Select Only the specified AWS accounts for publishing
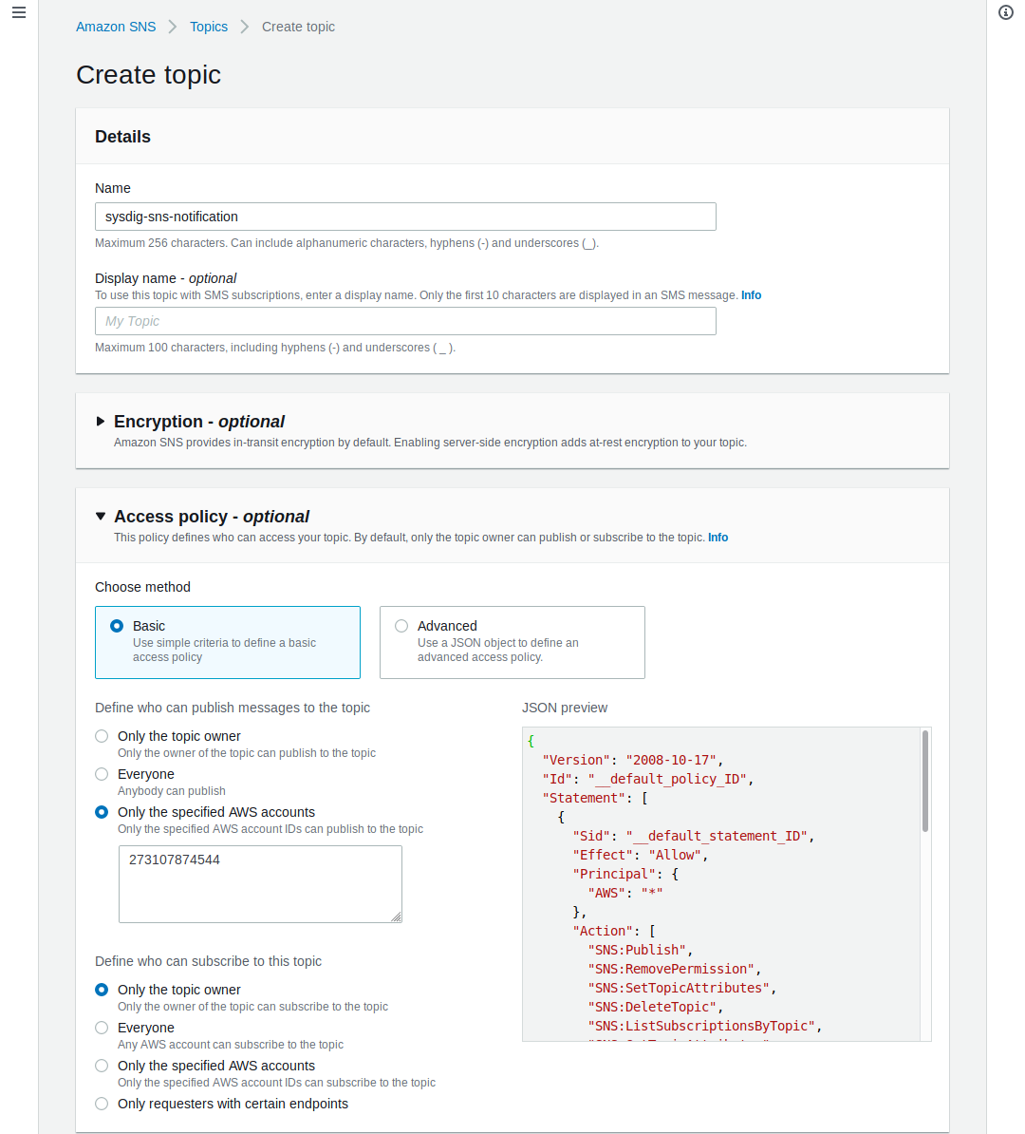This screenshot has width=1025, height=1134. (x=102, y=812)
